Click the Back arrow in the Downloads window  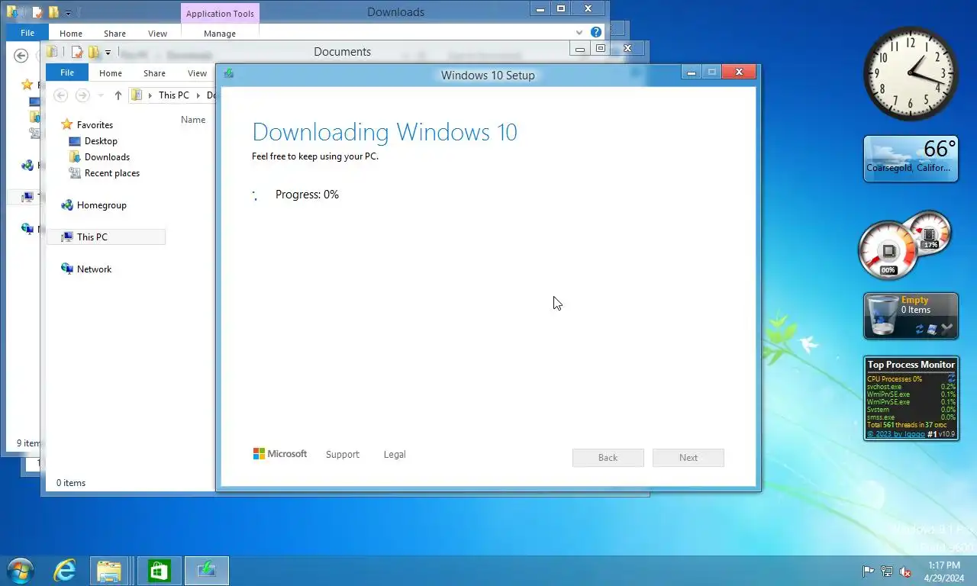tap(21, 56)
